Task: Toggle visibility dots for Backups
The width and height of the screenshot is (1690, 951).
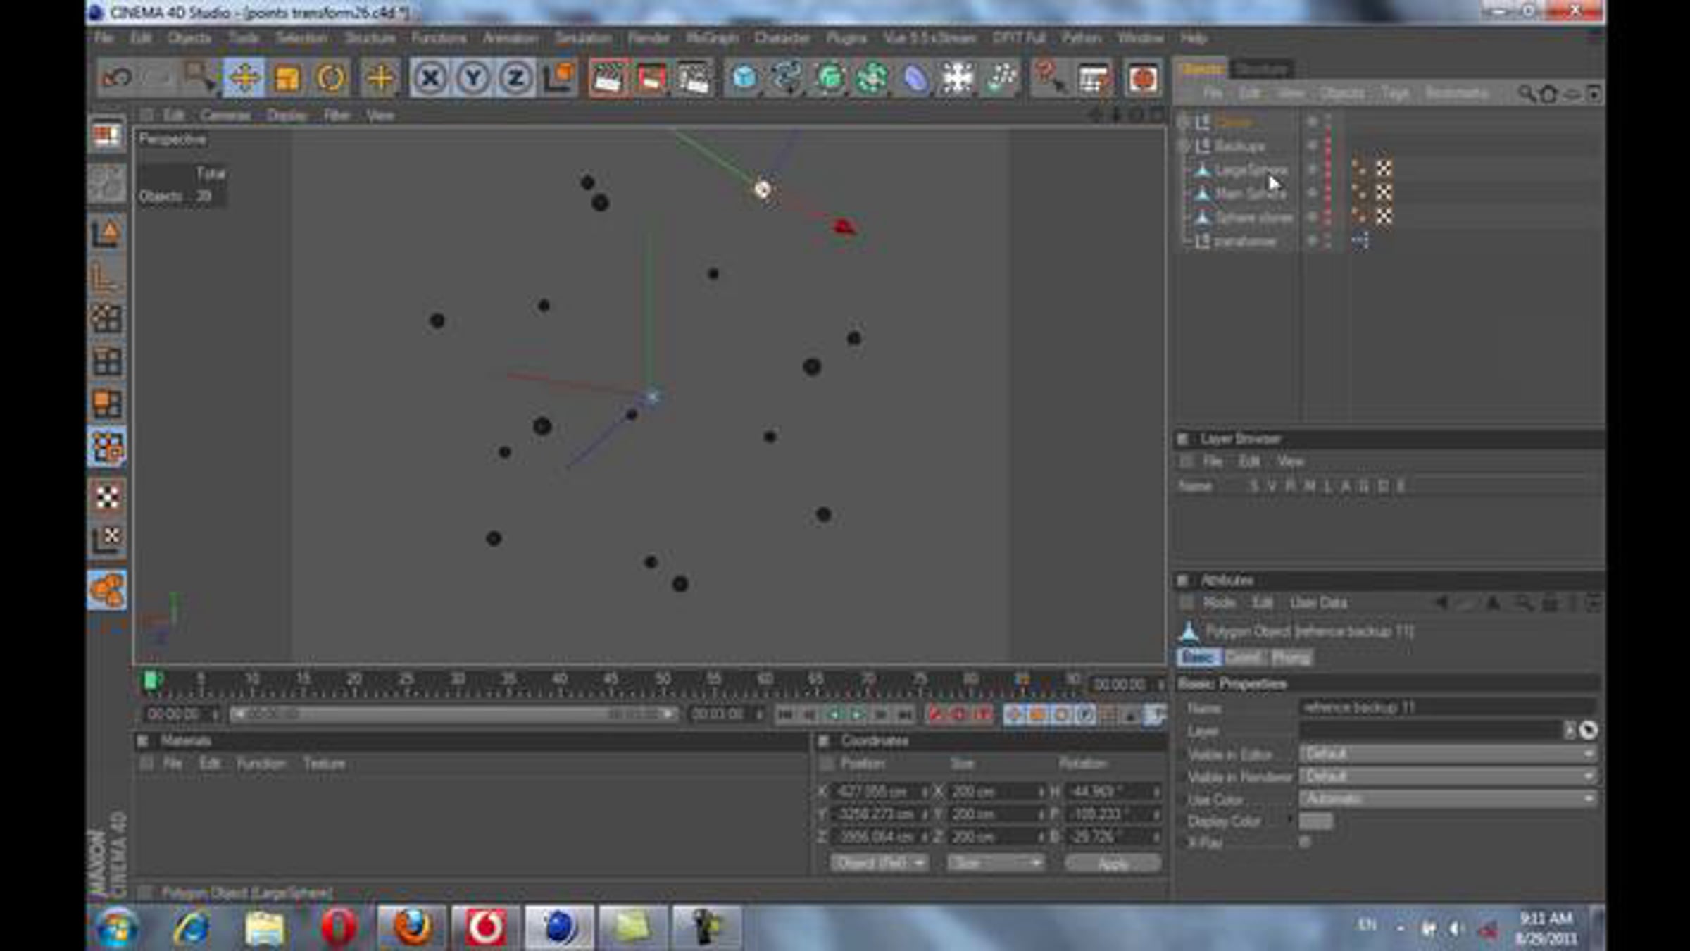Action: 1327,145
